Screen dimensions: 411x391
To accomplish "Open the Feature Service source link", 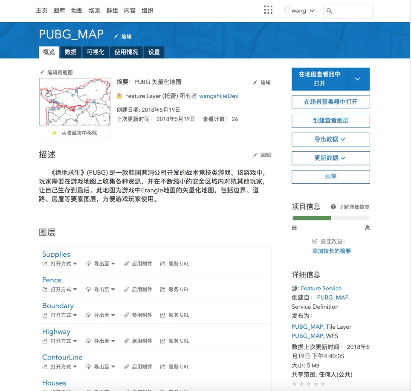I will pos(321,288).
